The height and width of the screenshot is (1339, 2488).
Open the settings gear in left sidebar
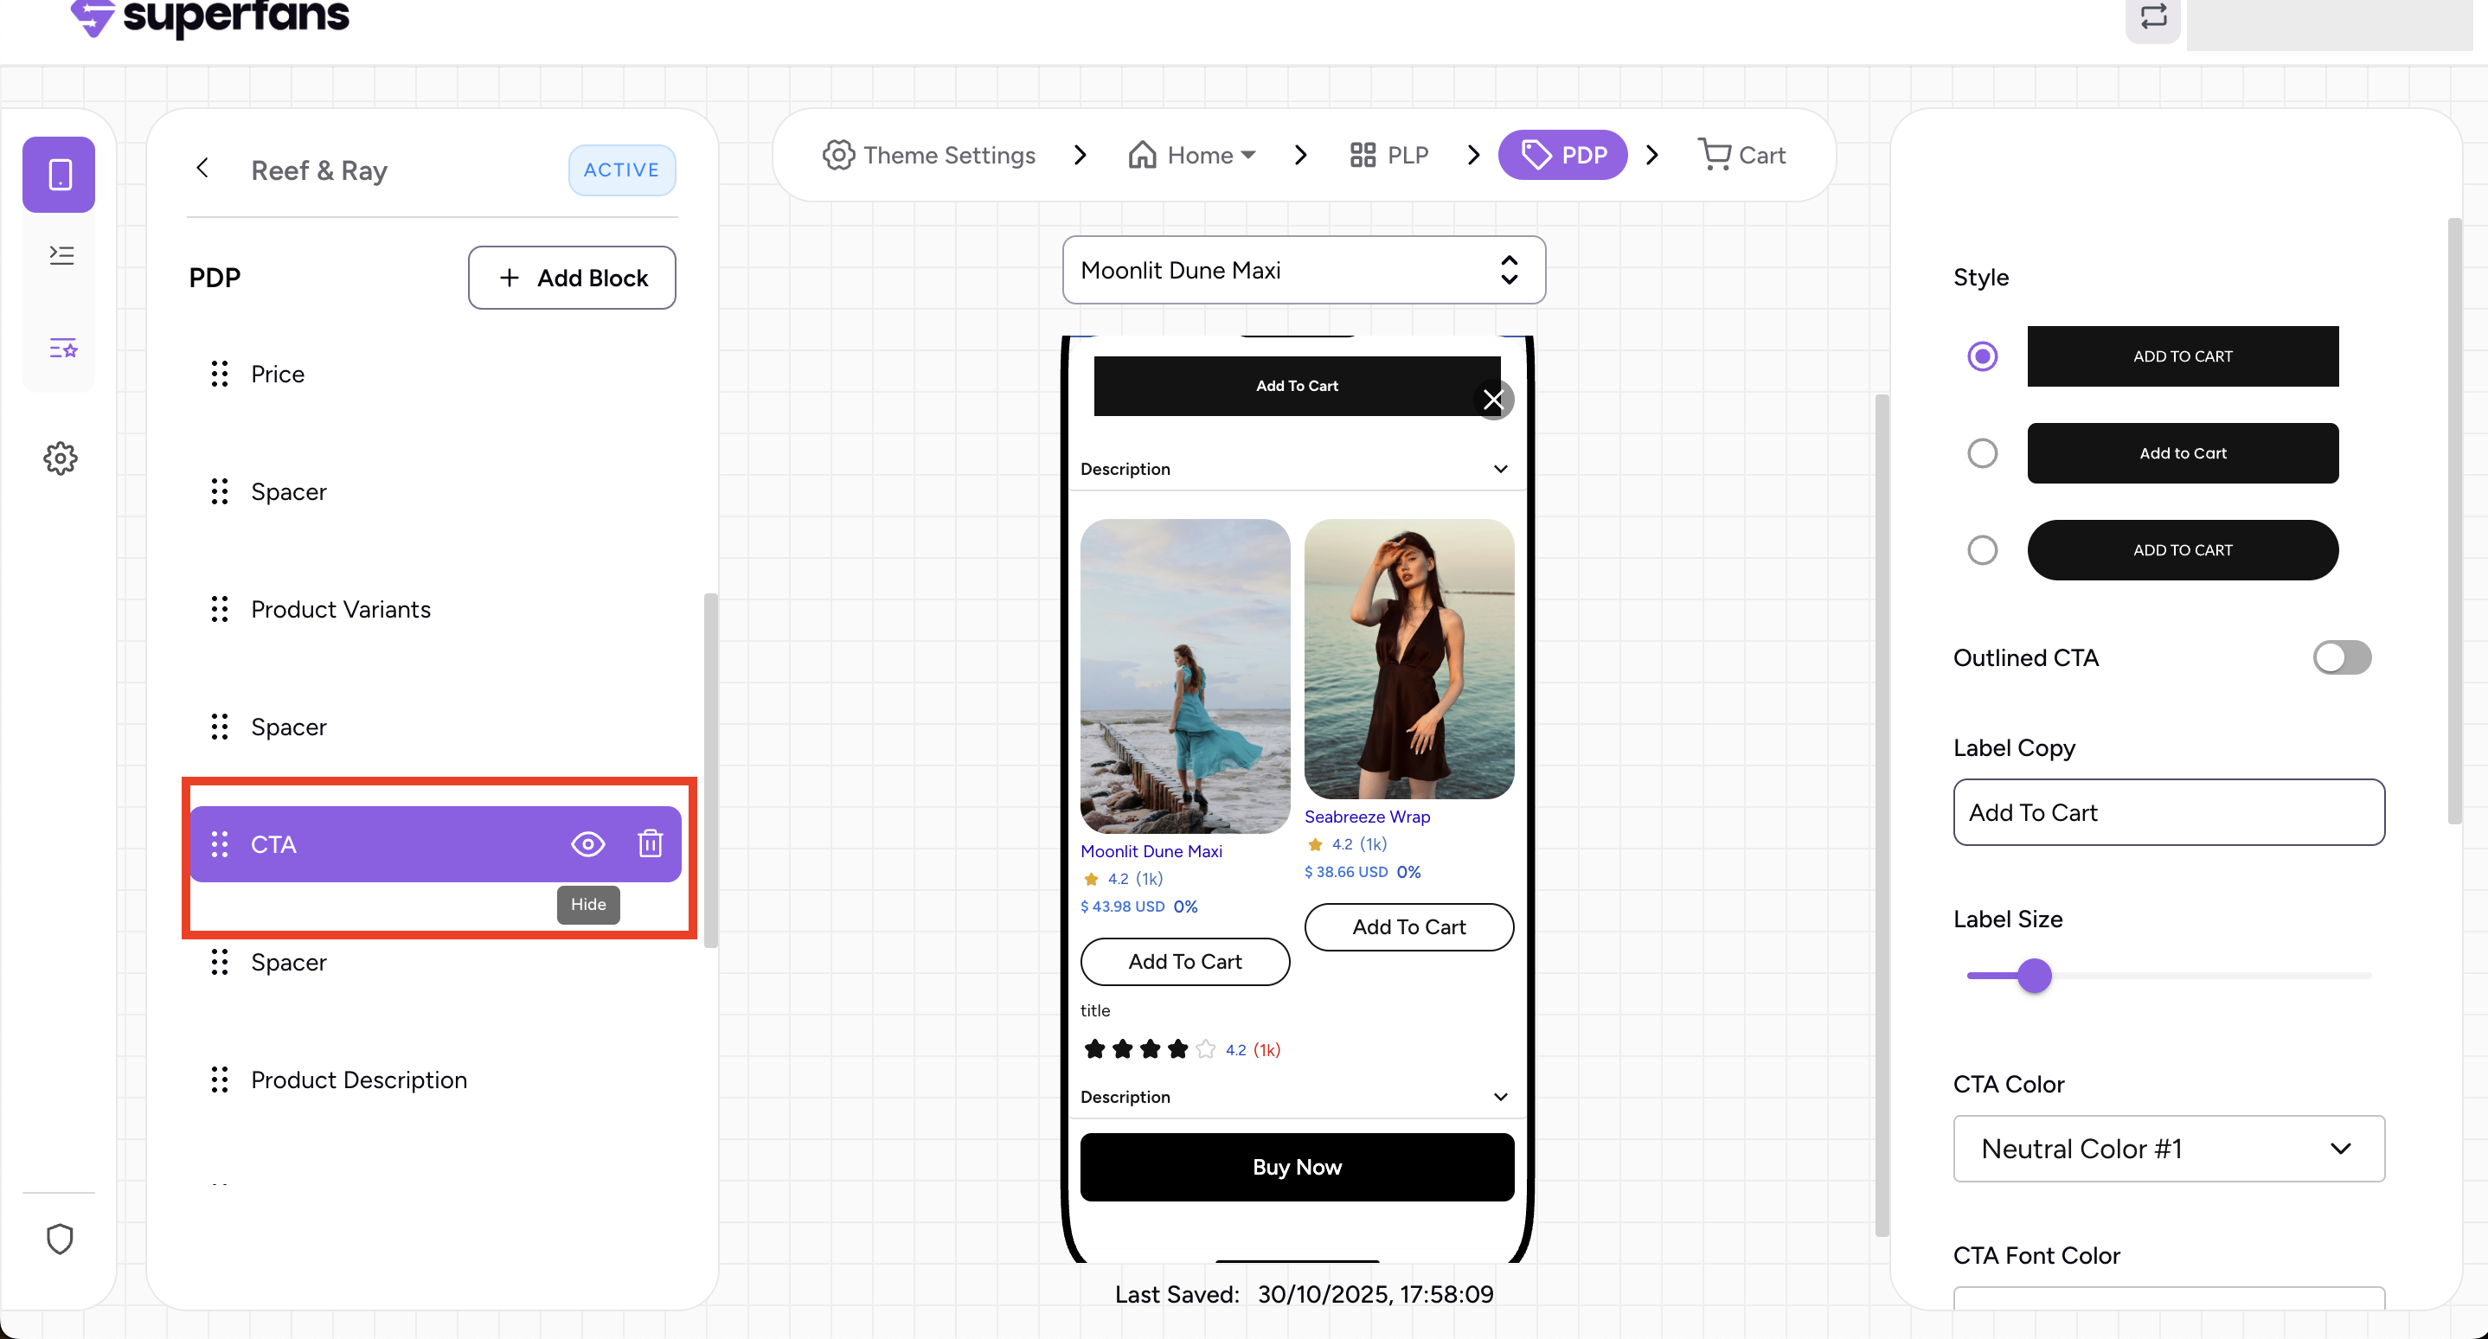pyautogui.click(x=60, y=458)
